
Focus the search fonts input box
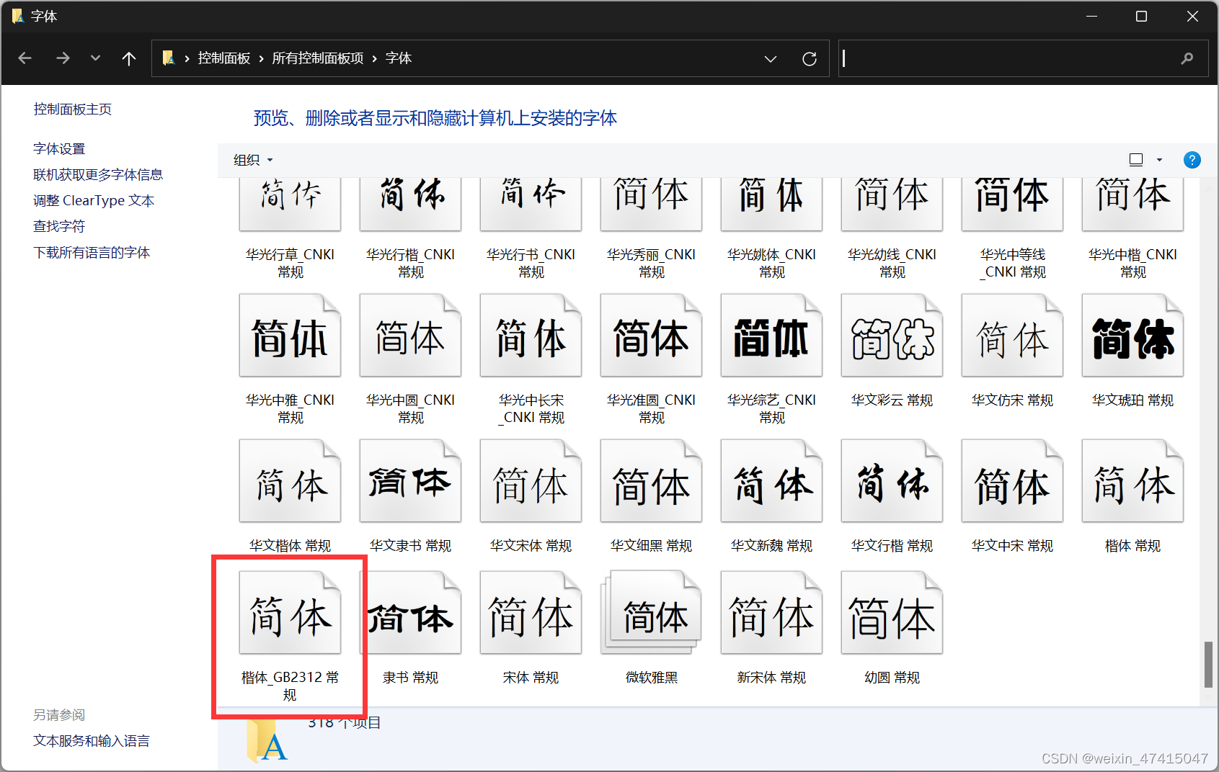(x=1009, y=58)
